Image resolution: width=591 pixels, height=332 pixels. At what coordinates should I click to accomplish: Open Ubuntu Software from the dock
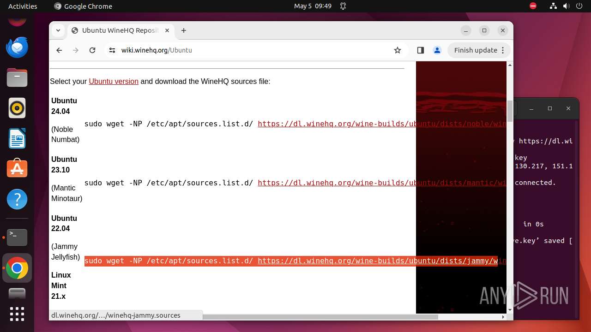pyautogui.click(x=17, y=169)
